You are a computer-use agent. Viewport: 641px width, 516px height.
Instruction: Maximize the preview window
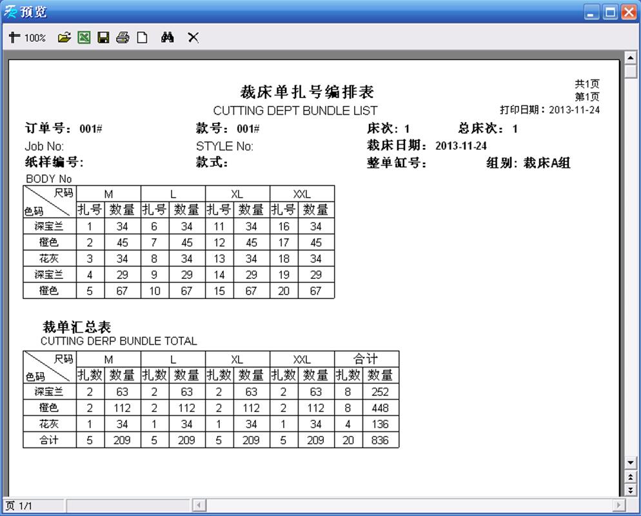click(x=610, y=12)
